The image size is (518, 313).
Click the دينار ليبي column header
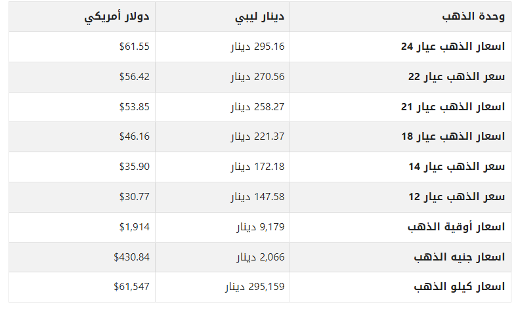click(260, 17)
